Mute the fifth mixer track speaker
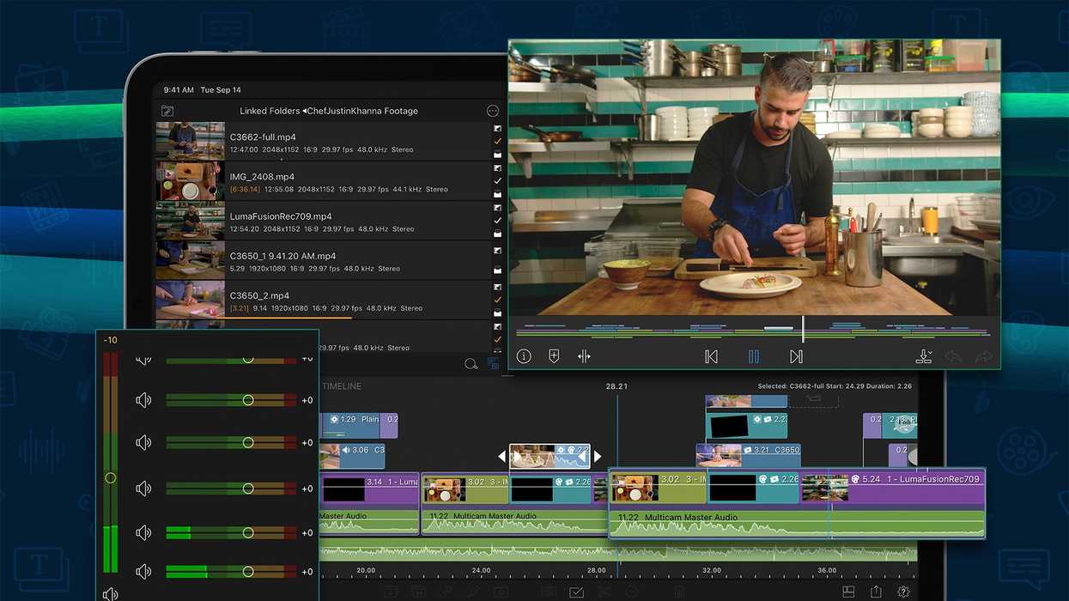The height and width of the screenshot is (601, 1069). point(143,532)
